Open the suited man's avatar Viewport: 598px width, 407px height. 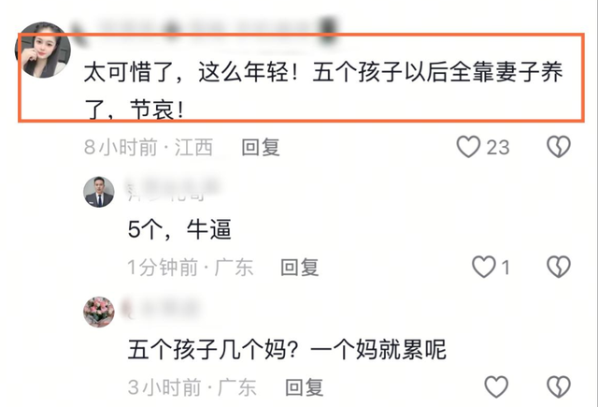pyautogui.click(x=99, y=192)
